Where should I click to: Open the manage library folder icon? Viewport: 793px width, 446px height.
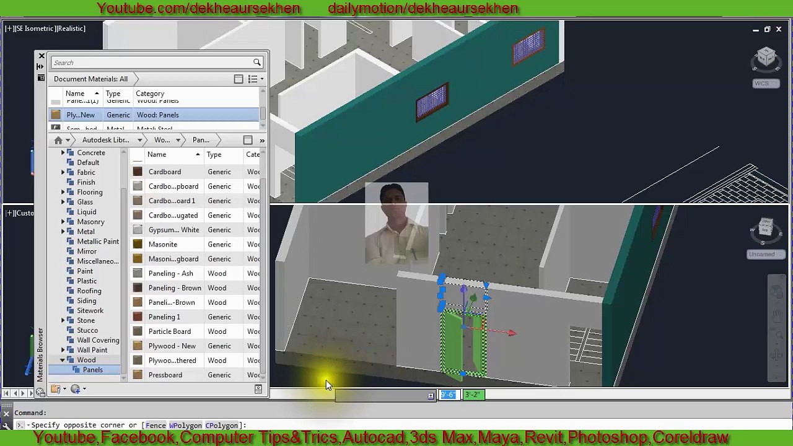tap(56, 389)
